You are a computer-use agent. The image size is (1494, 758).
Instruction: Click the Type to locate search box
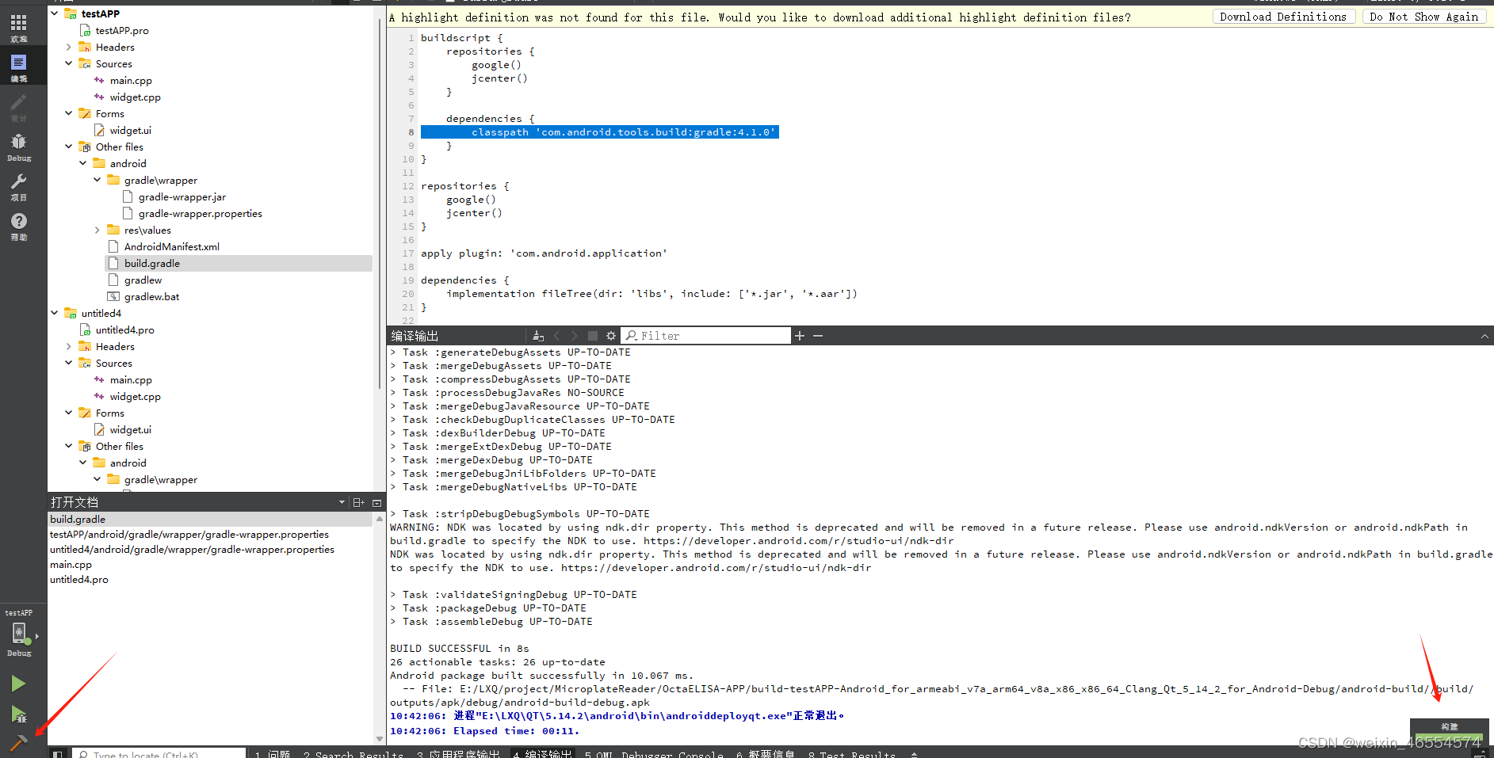(x=159, y=754)
